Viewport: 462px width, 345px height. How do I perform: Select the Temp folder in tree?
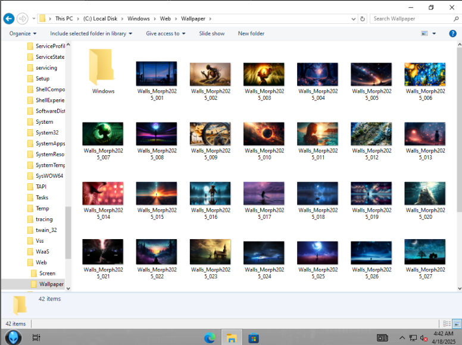(x=42, y=208)
